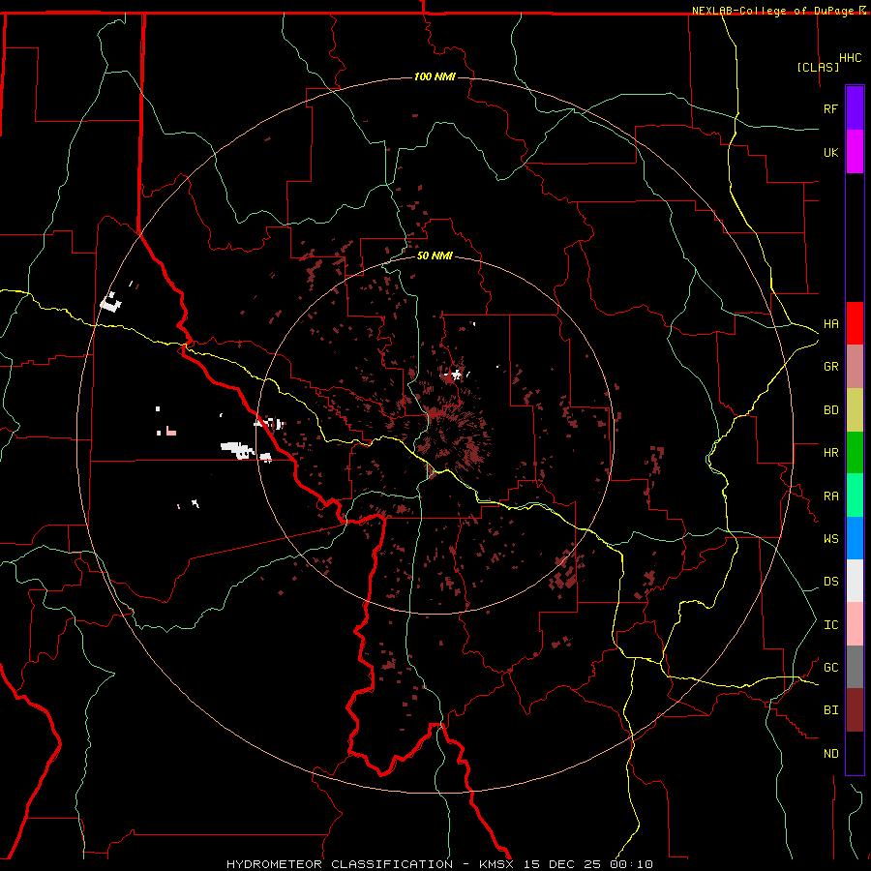Click the HYDROMETEOR CLASSIFICATION title text
871x871 pixels.
pyautogui.click(x=340, y=864)
